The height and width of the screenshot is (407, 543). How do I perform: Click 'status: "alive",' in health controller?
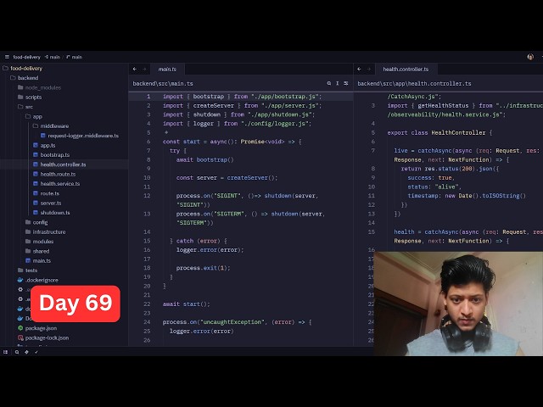point(434,187)
